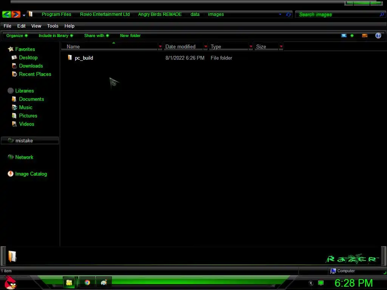Toggle the preview pane icon
Screen dimensions: 387x290
(365, 35)
